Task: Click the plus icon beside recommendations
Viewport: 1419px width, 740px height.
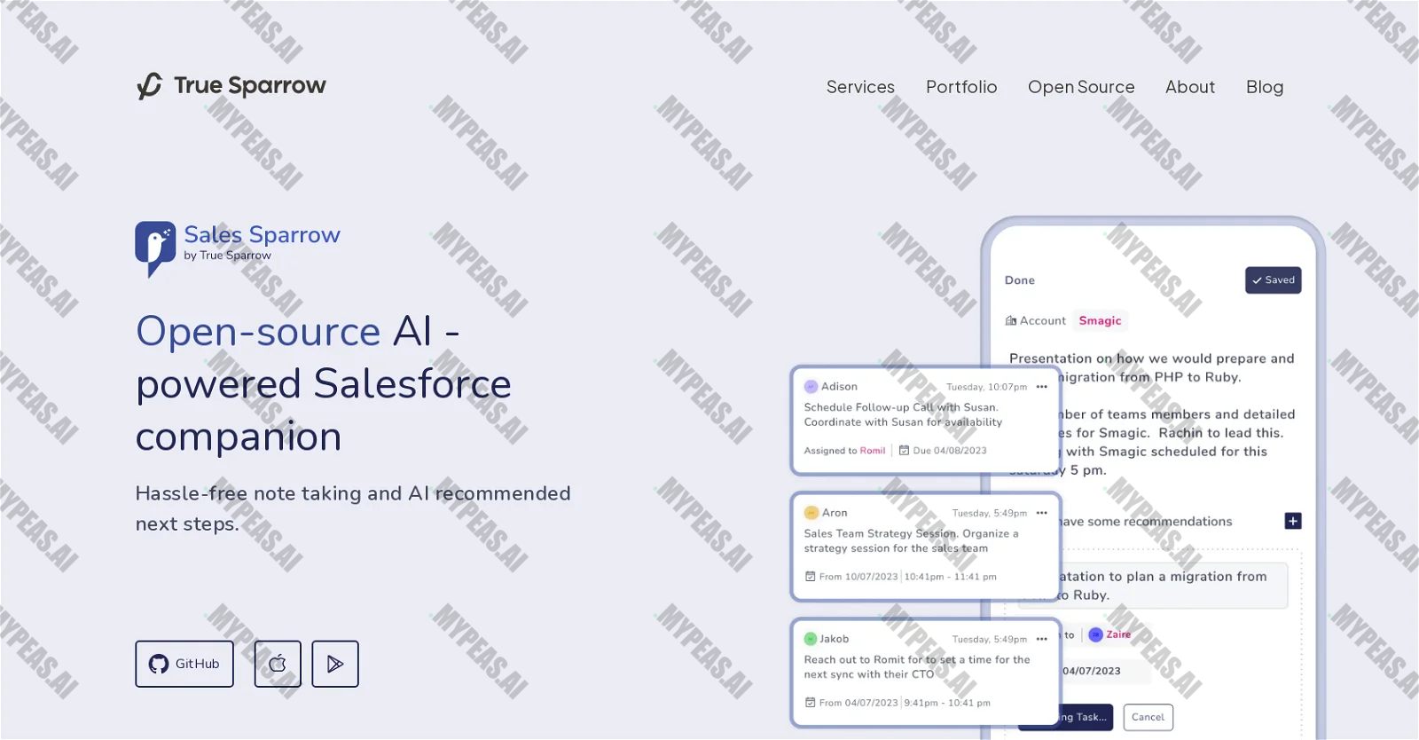Action: 1293,521
